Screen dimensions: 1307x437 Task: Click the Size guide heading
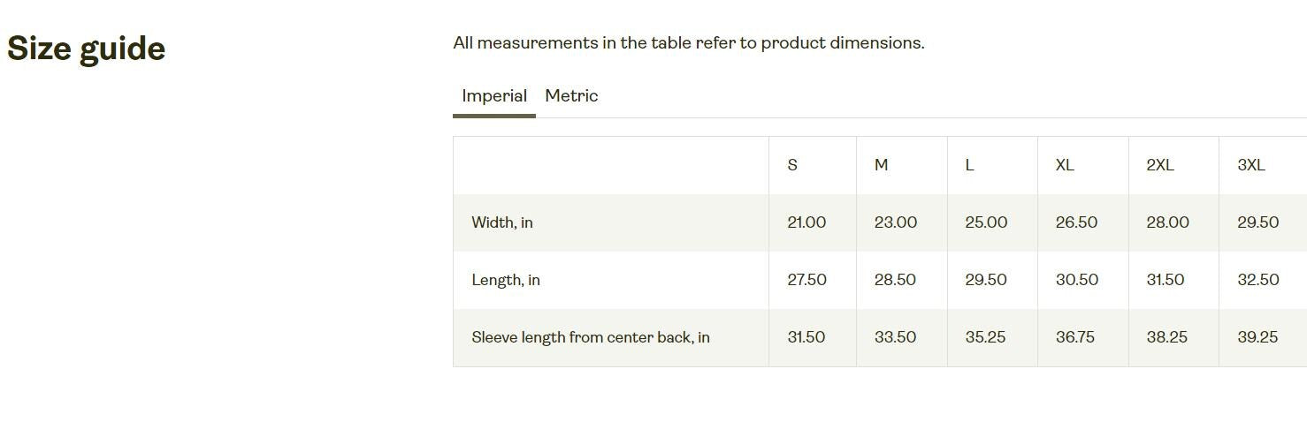[86, 49]
